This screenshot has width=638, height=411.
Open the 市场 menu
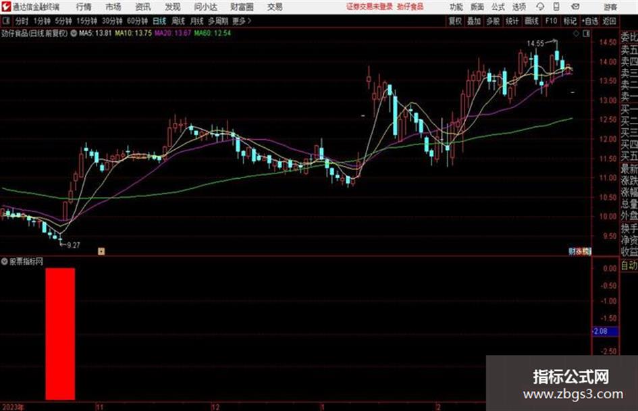[113, 7]
